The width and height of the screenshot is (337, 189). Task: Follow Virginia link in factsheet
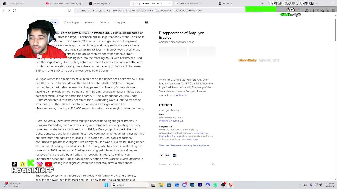pyautogui.click(x=175, y=121)
